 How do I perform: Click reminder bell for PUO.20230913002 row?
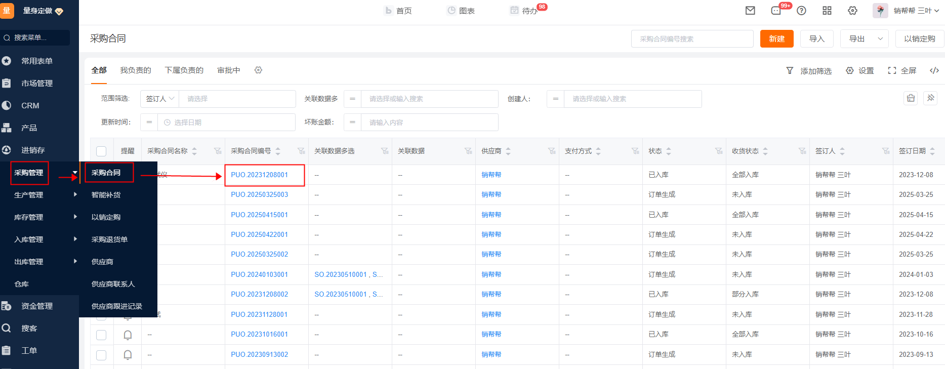tap(128, 355)
